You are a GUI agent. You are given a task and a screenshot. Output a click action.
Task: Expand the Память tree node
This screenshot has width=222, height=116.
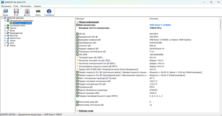[x=5, y=28]
